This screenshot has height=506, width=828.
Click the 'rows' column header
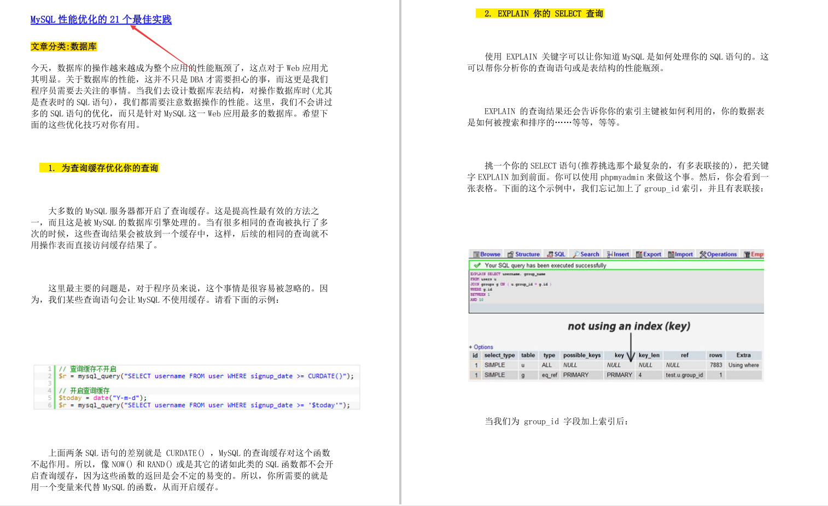[x=715, y=355]
